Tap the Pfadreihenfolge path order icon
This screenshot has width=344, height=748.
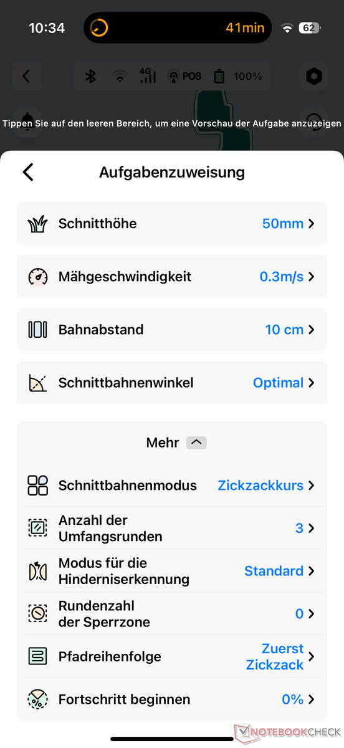coord(38,656)
